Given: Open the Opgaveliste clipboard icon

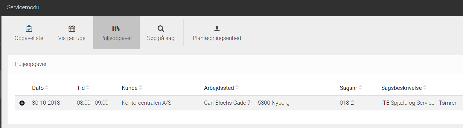Looking at the screenshot, I should 29,29.
